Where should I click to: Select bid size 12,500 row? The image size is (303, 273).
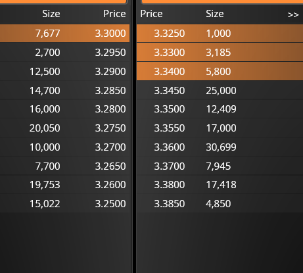(x=65, y=72)
